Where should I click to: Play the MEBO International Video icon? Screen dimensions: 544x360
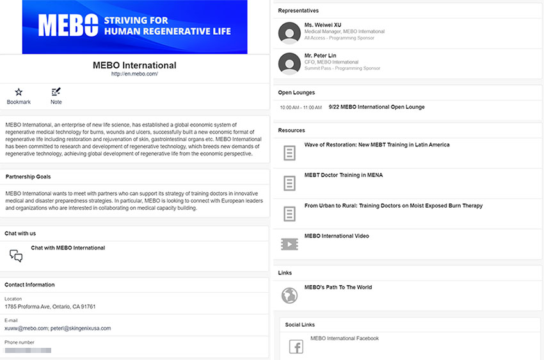pos(289,244)
